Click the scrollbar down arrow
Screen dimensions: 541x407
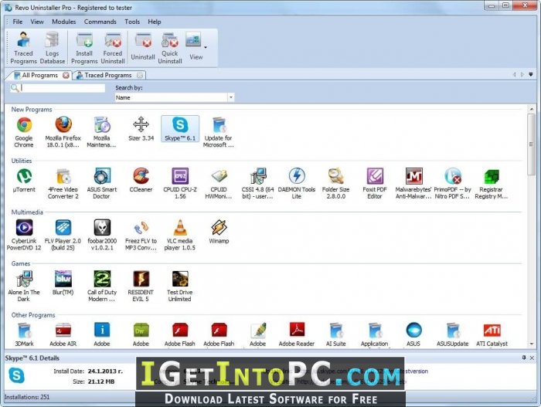point(532,344)
